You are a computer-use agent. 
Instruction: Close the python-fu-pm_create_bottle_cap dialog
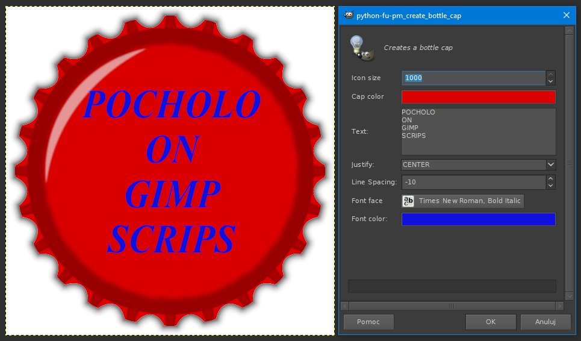[x=566, y=15]
